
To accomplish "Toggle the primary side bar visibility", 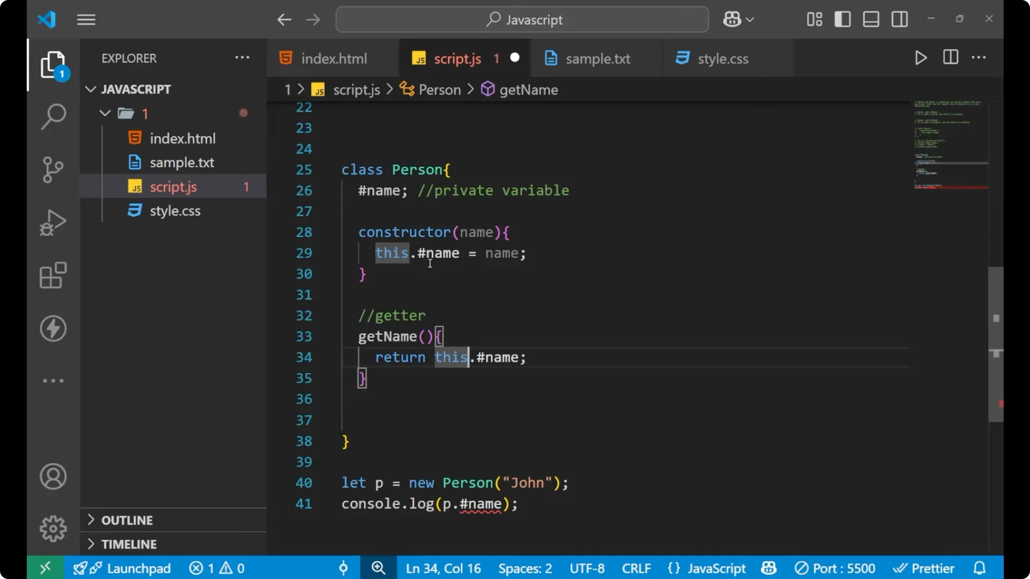I will pyautogui.click(x=842, y=19).
